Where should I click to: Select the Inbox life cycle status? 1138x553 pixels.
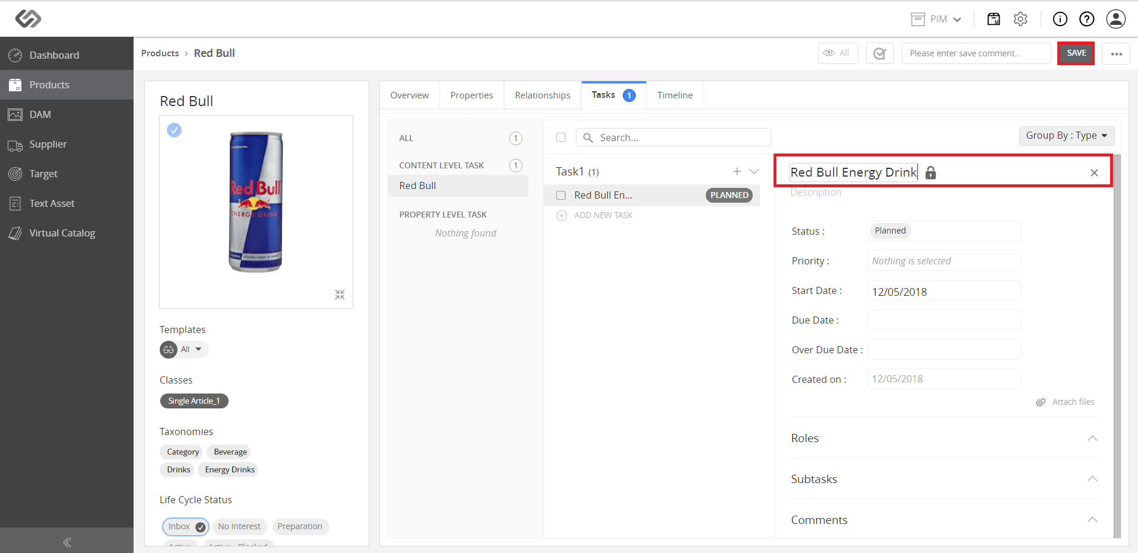186,526
